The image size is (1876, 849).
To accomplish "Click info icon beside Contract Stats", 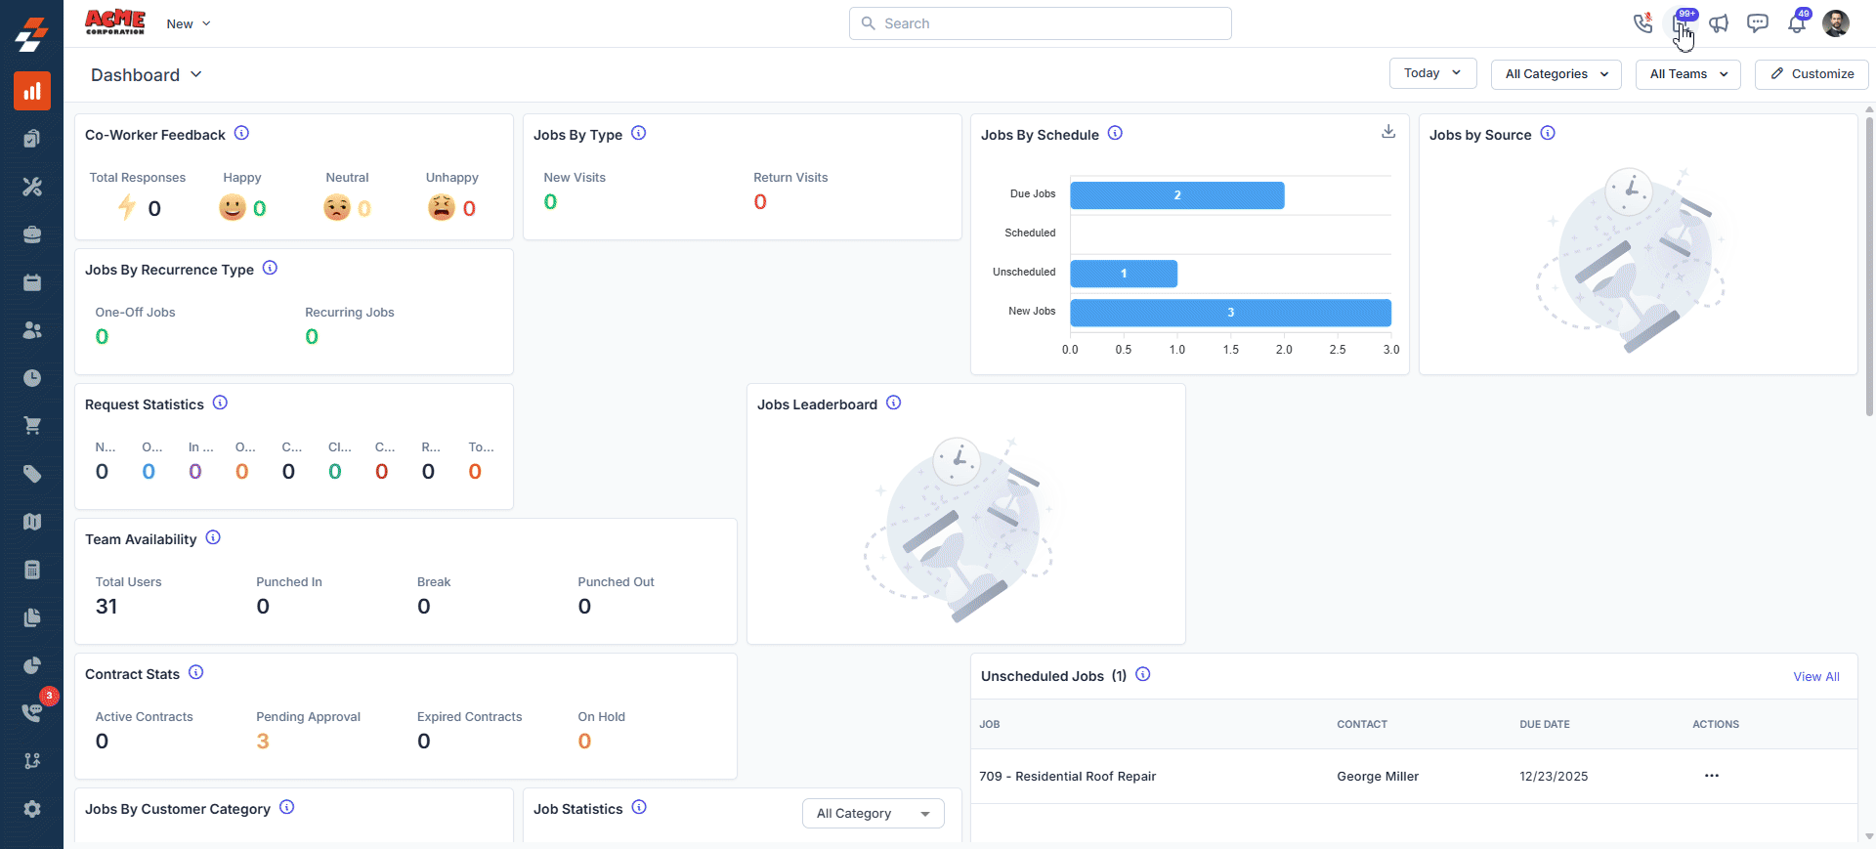I will coord(196,672).
